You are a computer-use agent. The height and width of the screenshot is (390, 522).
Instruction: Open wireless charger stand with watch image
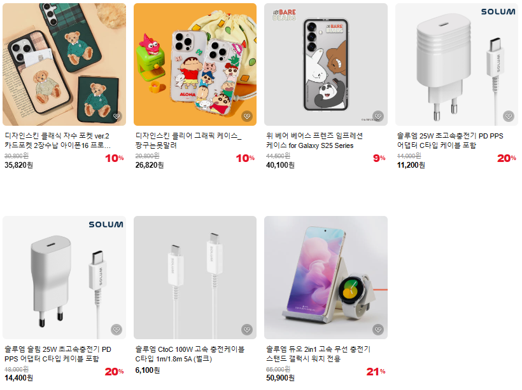326,278
